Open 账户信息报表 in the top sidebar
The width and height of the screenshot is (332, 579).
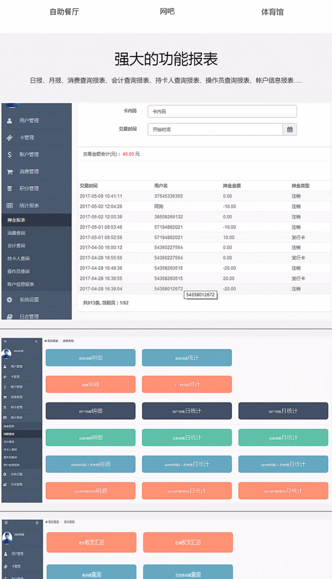[21, 284]
